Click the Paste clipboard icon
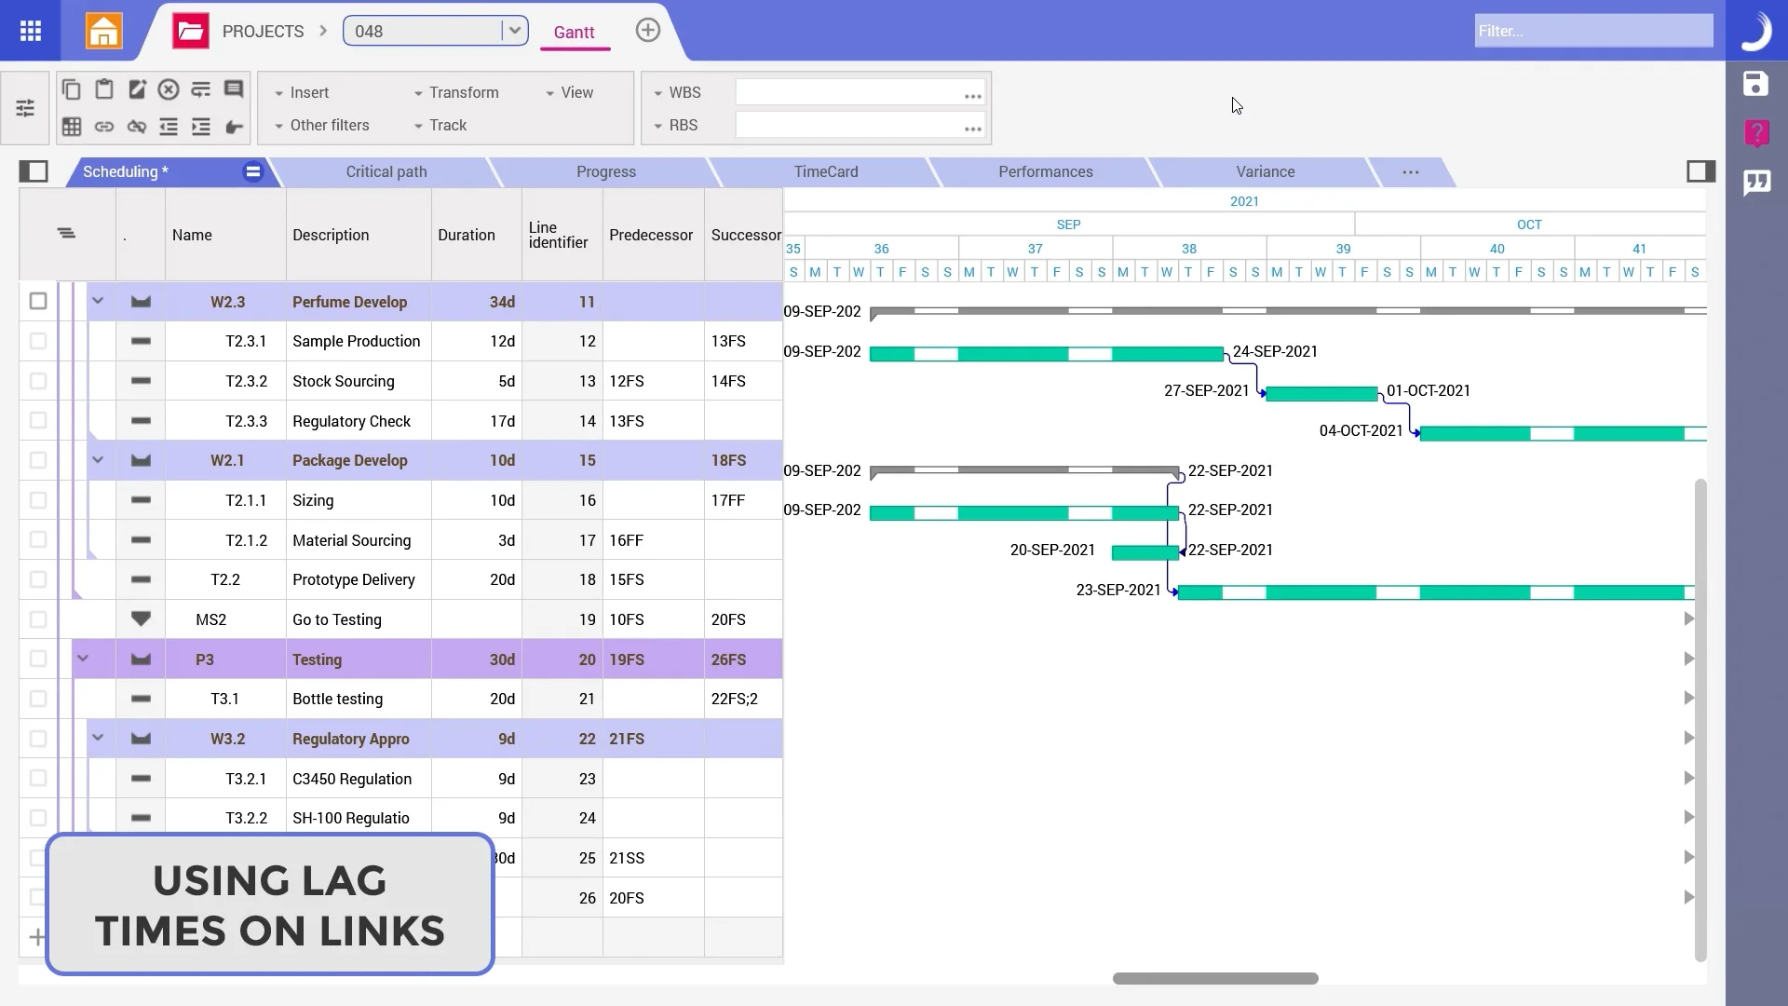The image size is (1788, 1006). click(103, 89)
